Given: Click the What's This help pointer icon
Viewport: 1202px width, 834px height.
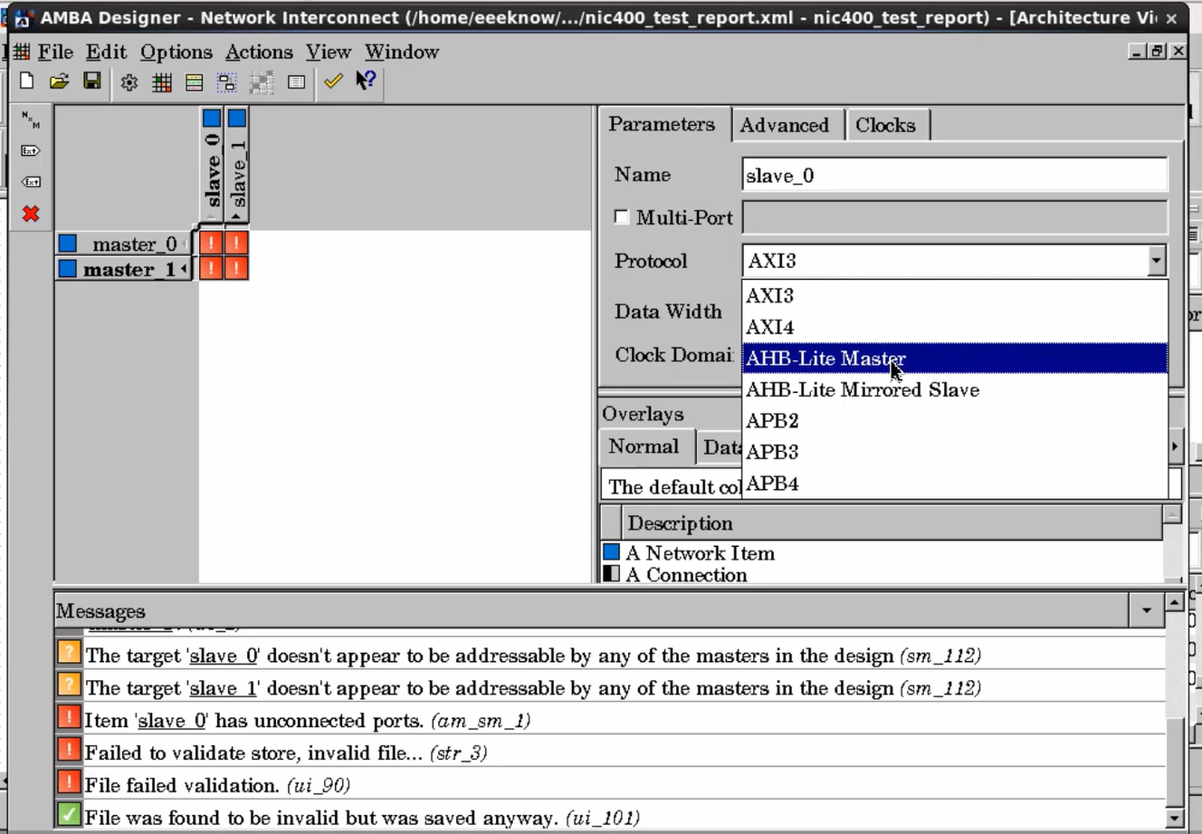Looking at the screenshot, I should coord(366,81).
